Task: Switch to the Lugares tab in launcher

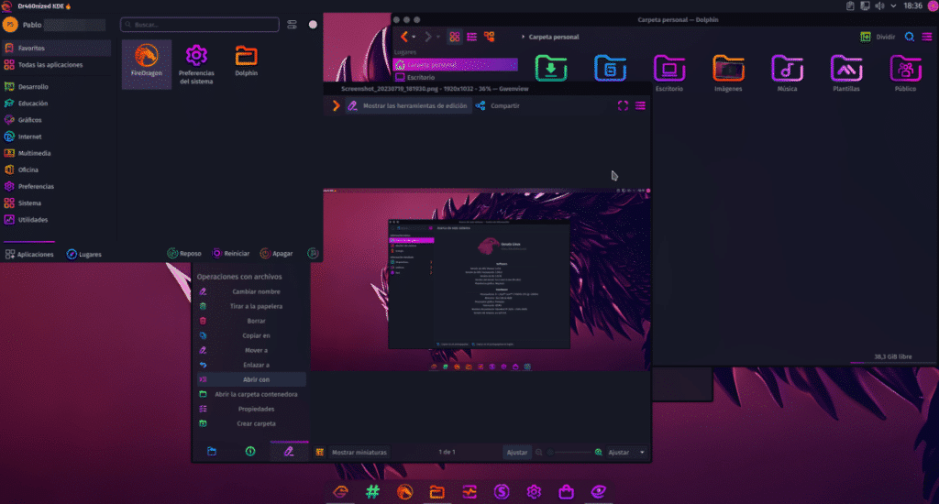Action: (83, 255)
